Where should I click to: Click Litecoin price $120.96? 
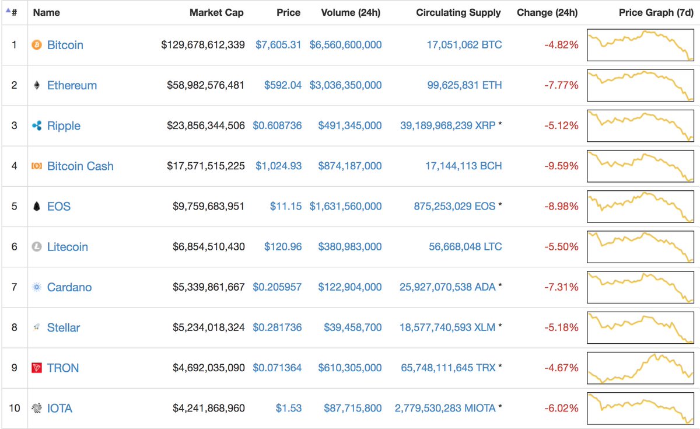pos(283,246)
